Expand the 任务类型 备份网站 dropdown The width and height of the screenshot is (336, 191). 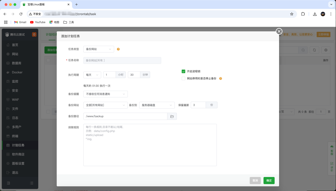(x=99, y=49)
